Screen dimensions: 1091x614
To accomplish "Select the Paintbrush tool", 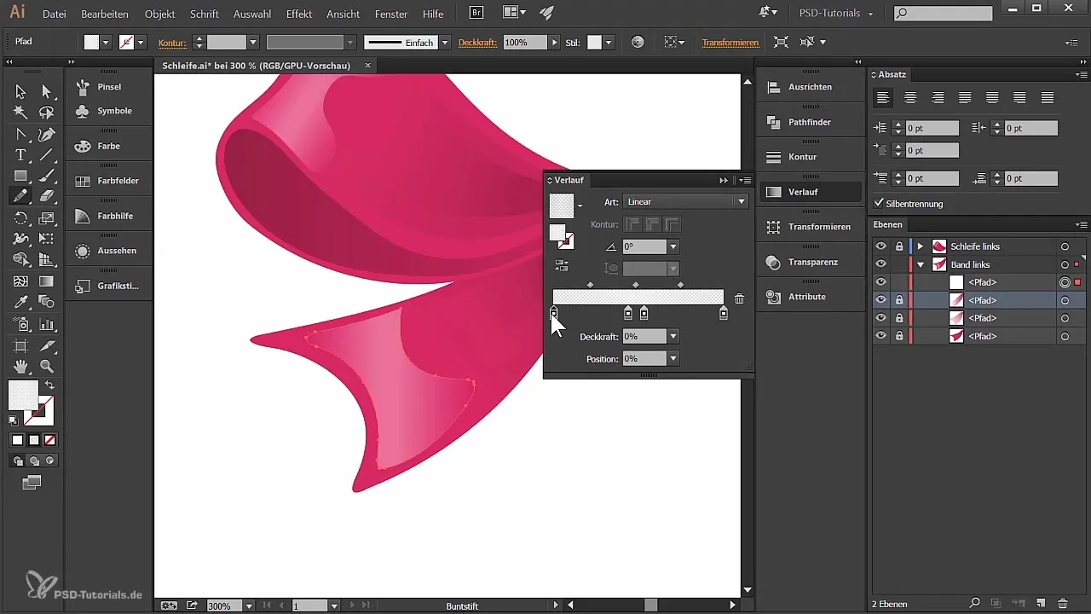I will [46, 176].
